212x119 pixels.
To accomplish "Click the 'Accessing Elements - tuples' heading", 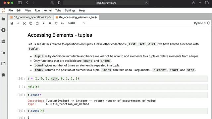I will (60, 35).
